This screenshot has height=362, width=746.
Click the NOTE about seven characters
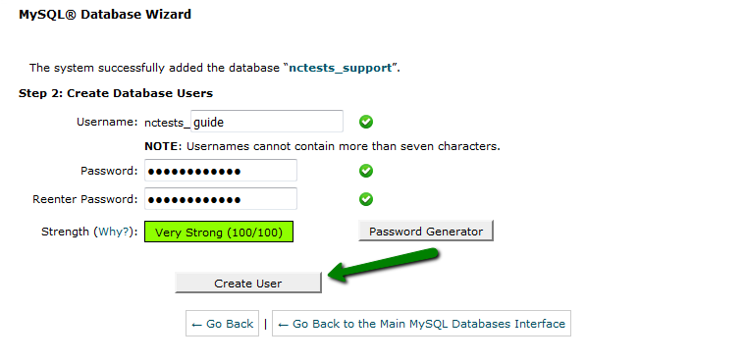322,146
